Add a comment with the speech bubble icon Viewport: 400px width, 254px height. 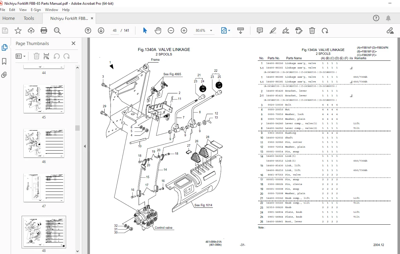(x=260, y=31)
